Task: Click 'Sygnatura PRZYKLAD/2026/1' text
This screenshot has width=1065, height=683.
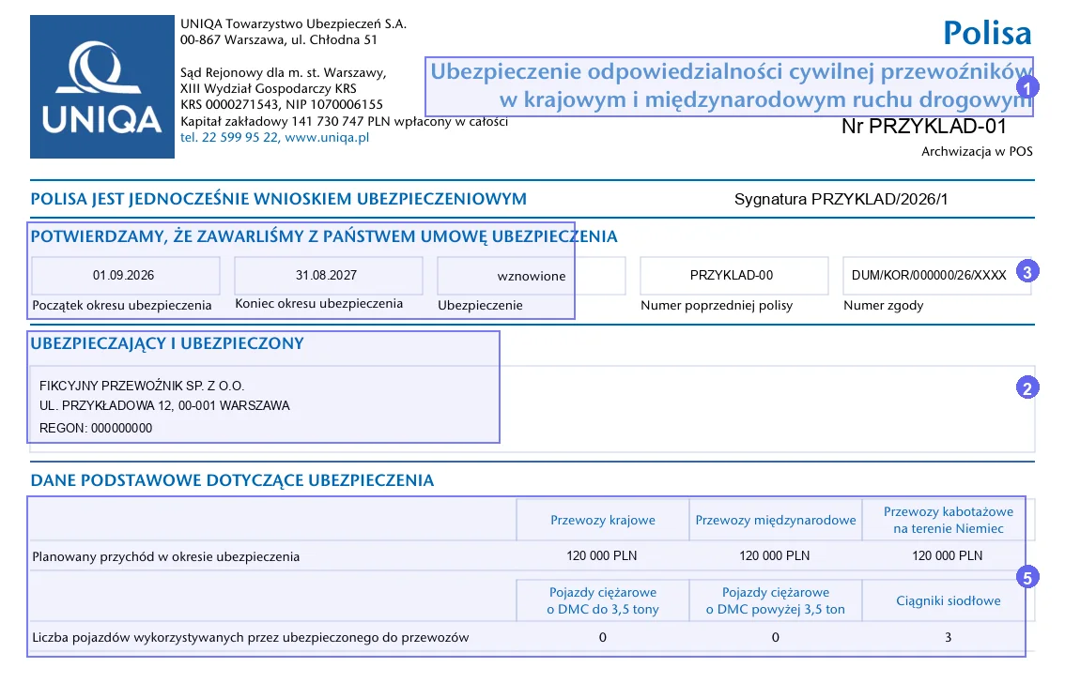Action: (x=841, y=200)
